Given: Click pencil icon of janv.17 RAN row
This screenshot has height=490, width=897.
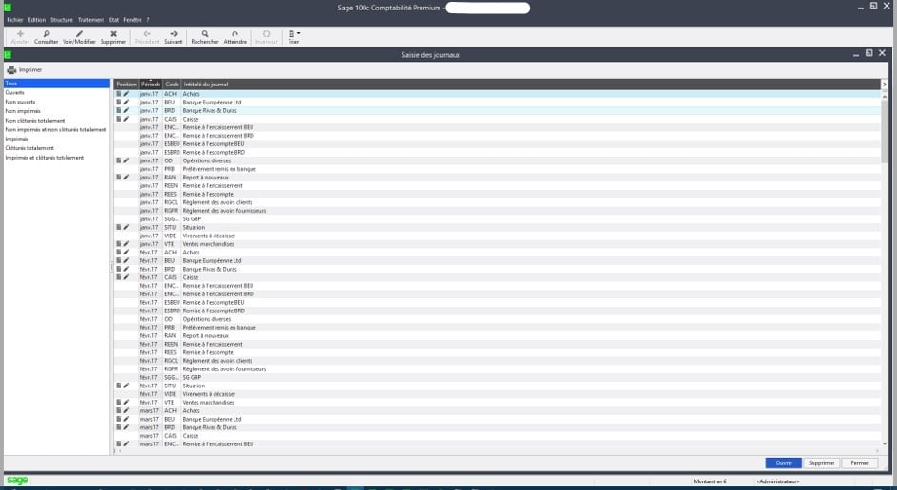Looking at the screenshot, I should coord(126,177).
